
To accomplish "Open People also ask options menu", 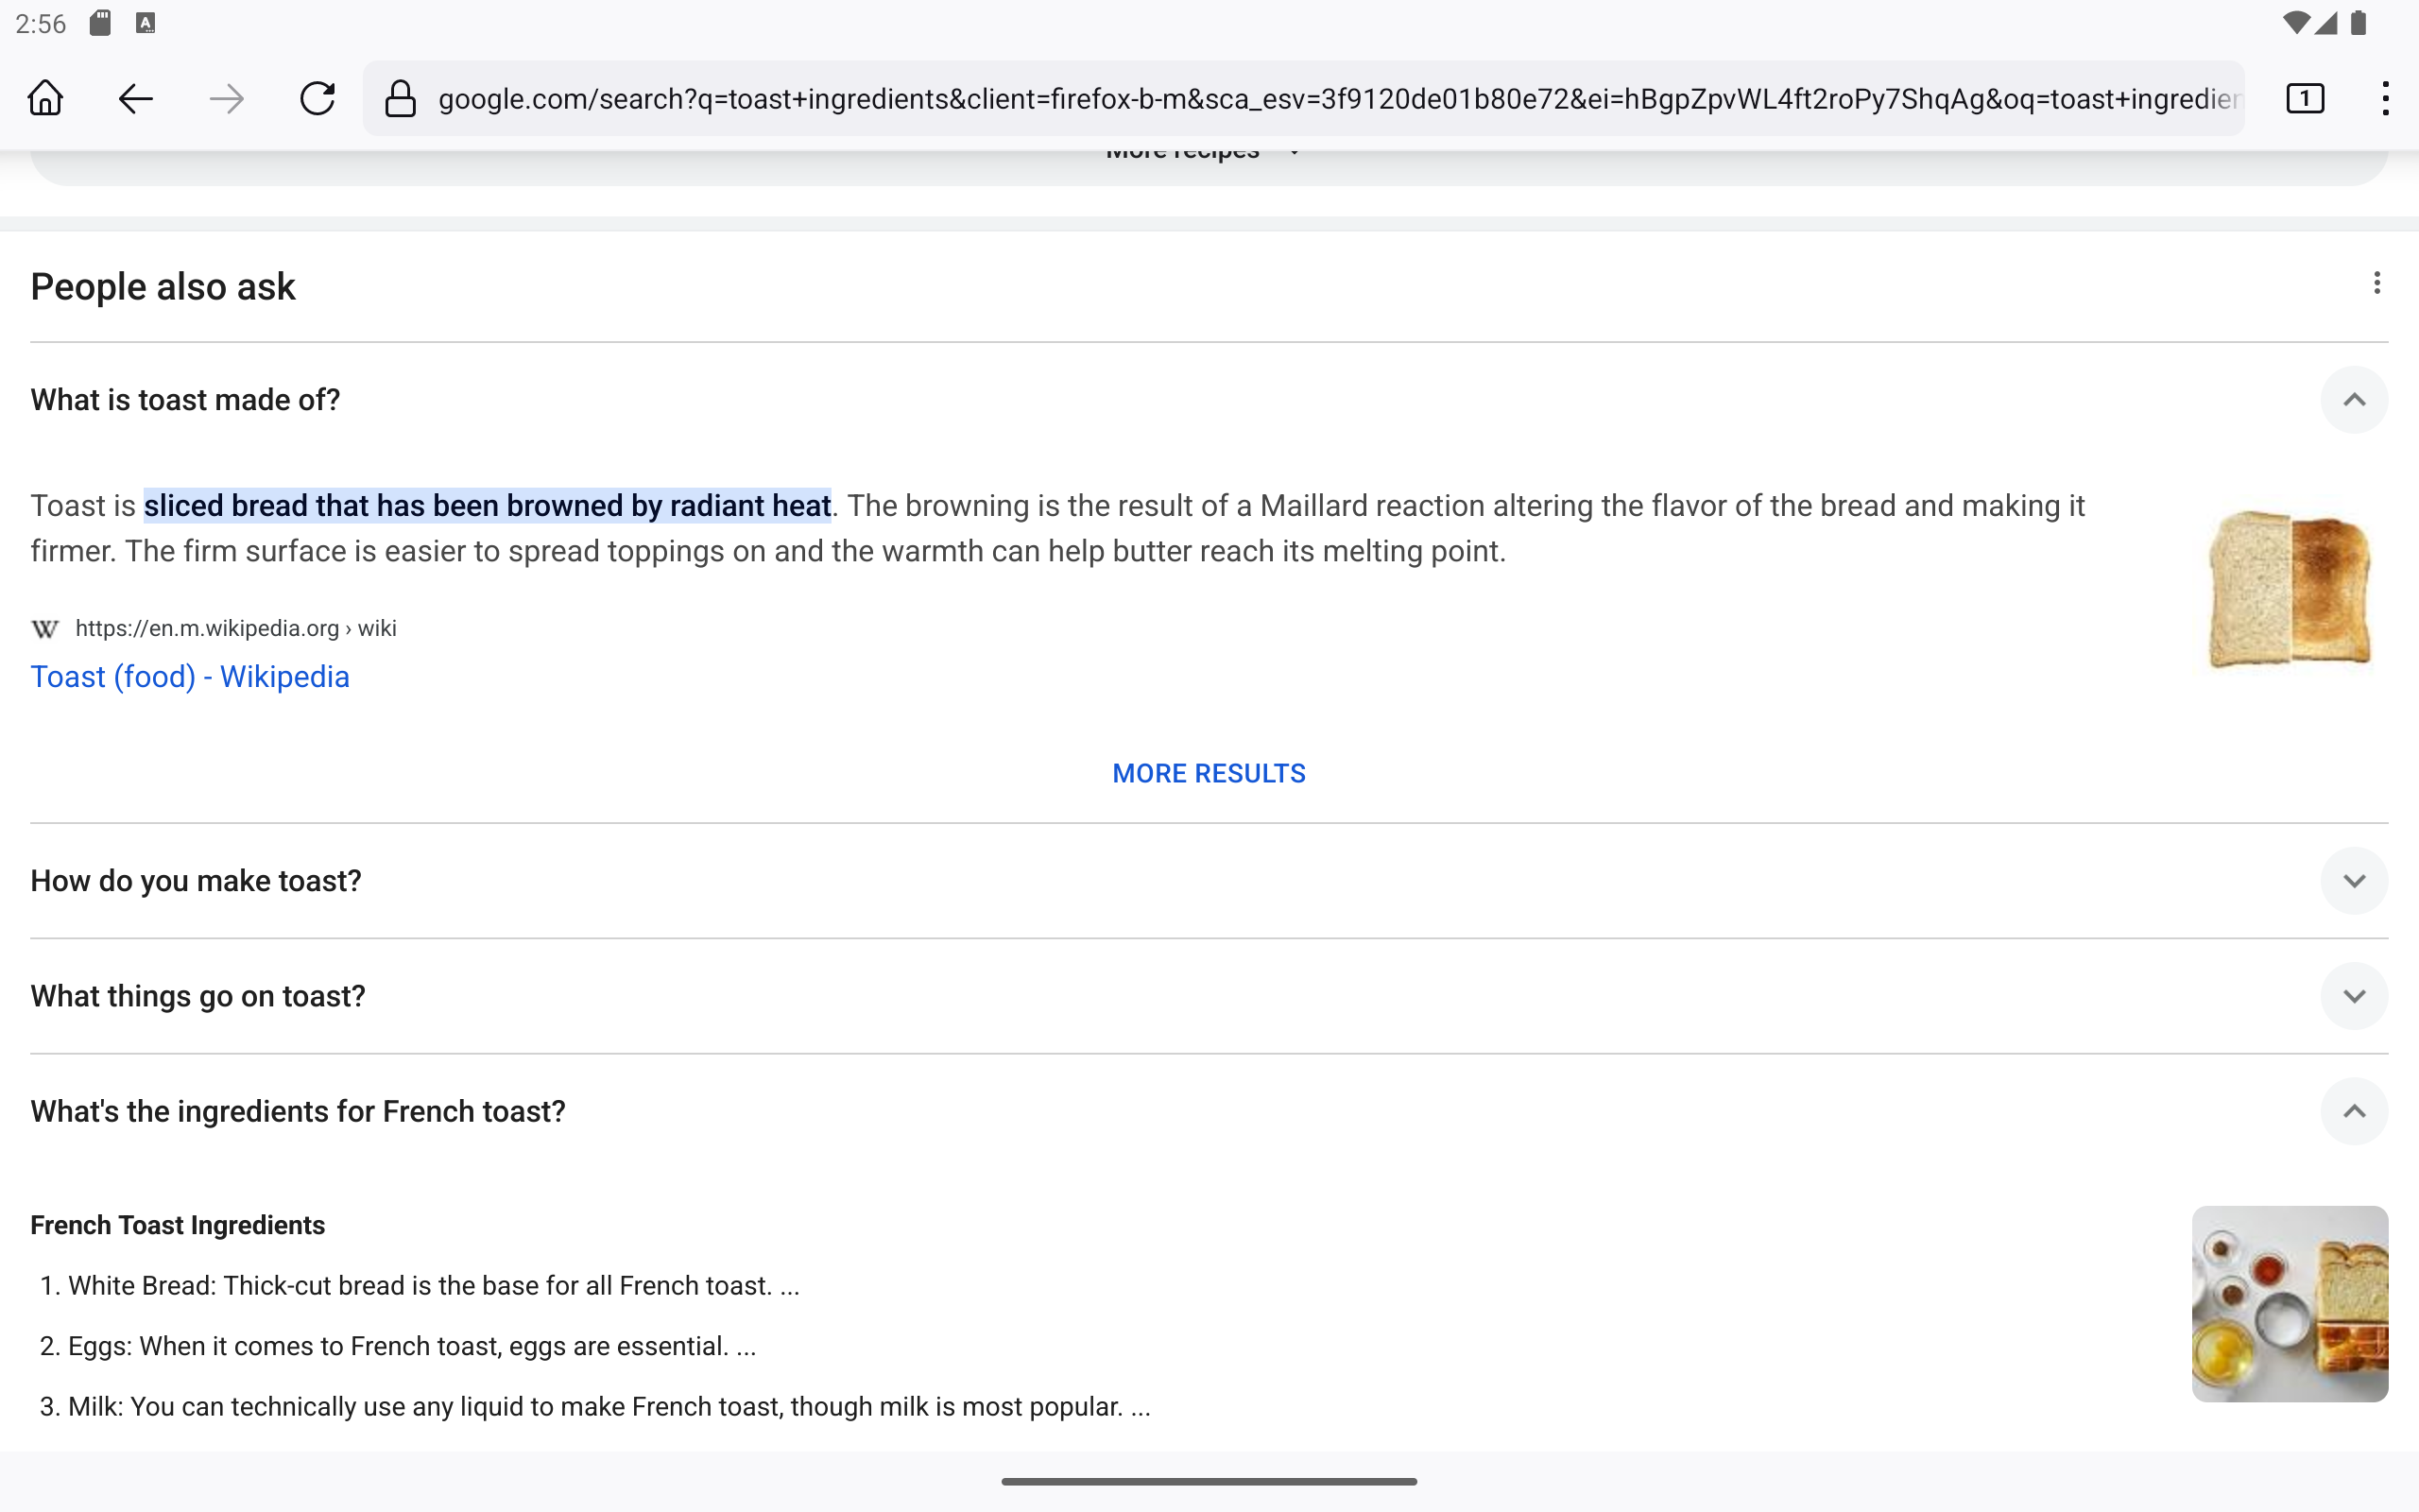I will 2376,283.
